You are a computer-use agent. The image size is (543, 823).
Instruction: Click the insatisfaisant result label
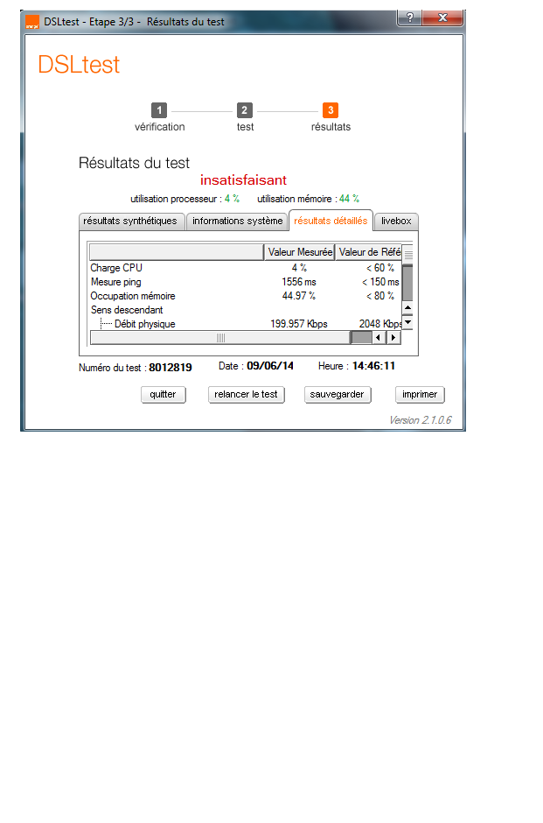tap(243, 180)
